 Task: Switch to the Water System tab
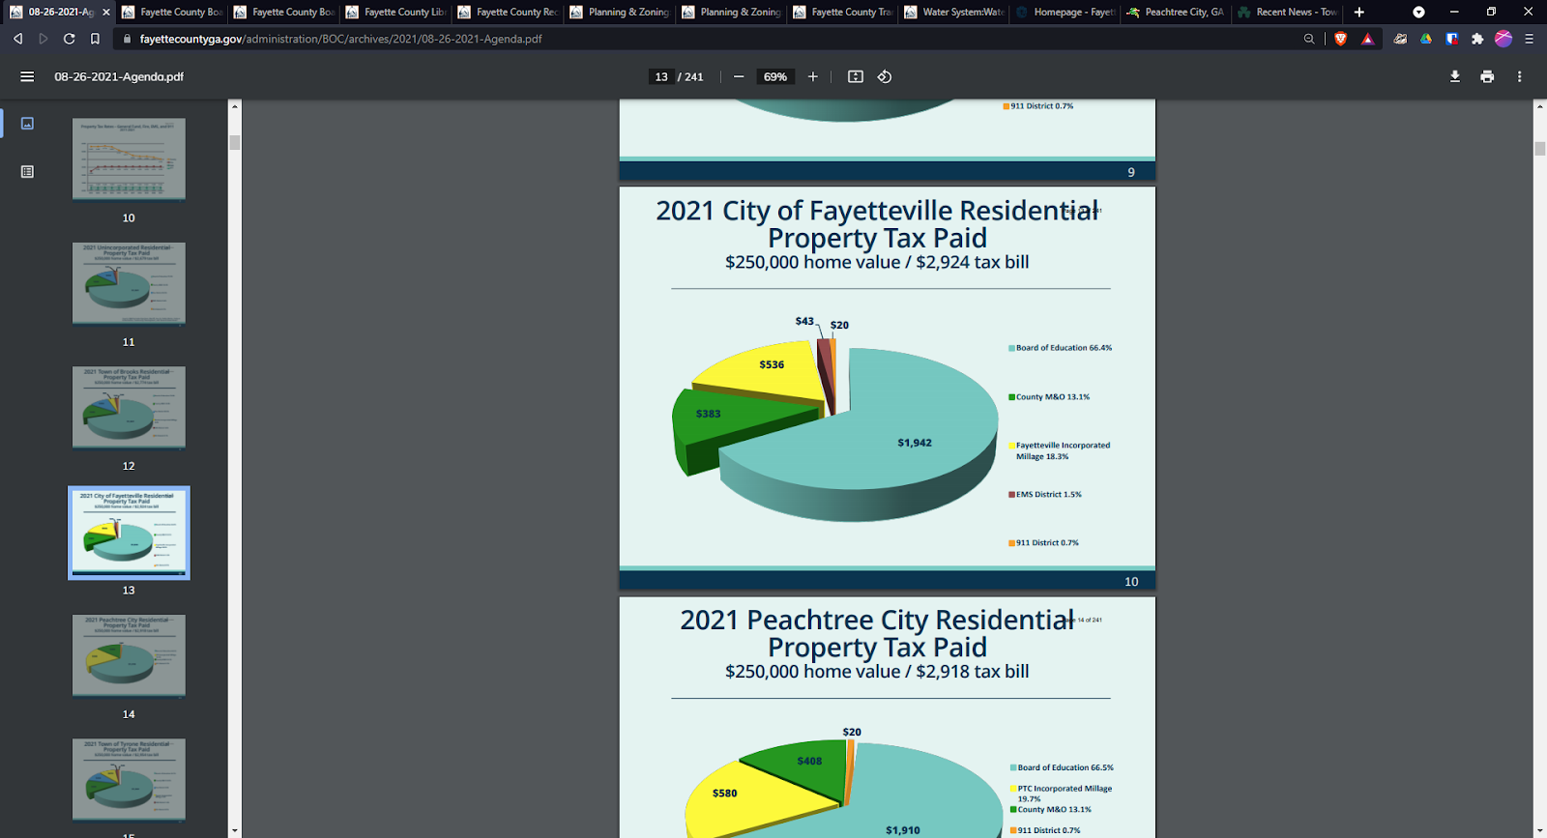(954, 12)
